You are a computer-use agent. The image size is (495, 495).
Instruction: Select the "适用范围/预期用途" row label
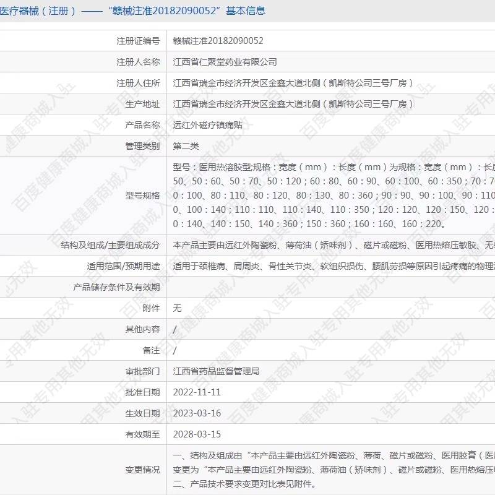[123, 266]
